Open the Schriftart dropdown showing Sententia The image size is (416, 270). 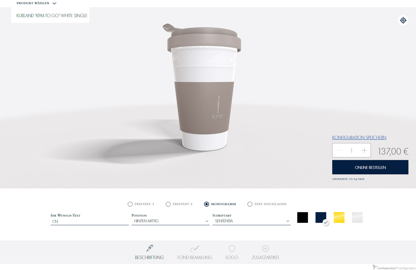(251, 221)
